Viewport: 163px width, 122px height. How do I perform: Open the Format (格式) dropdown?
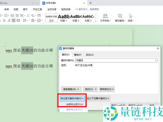pyautogui.click(x=90, y=89)
